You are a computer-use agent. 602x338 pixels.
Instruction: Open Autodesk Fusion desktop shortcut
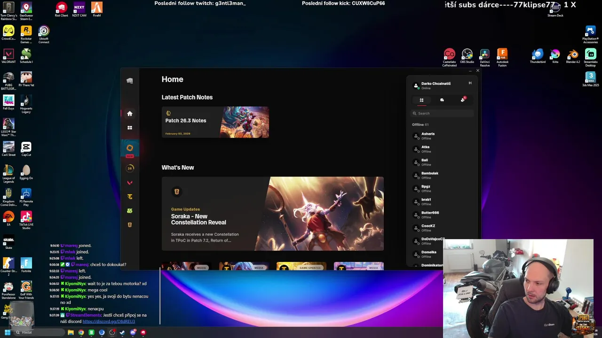(502, 58)
